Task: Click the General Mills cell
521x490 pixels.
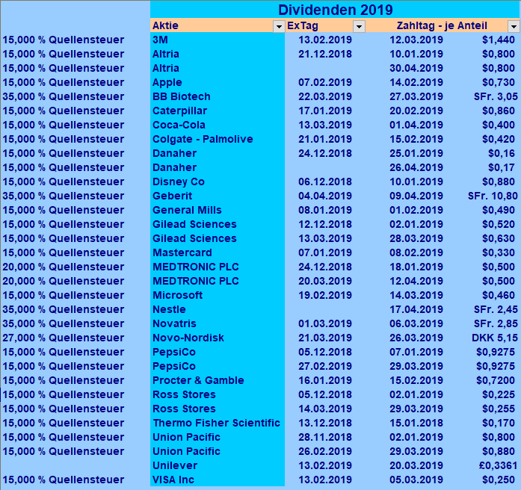Action: 218,210
